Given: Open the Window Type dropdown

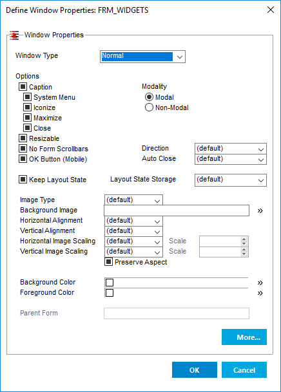Looking at the screenshot, I should (x=142, y=57).
